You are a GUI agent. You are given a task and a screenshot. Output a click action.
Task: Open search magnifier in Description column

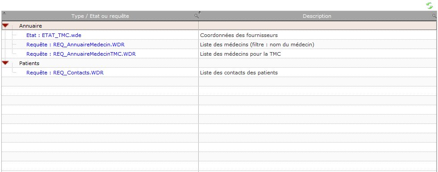434,16
